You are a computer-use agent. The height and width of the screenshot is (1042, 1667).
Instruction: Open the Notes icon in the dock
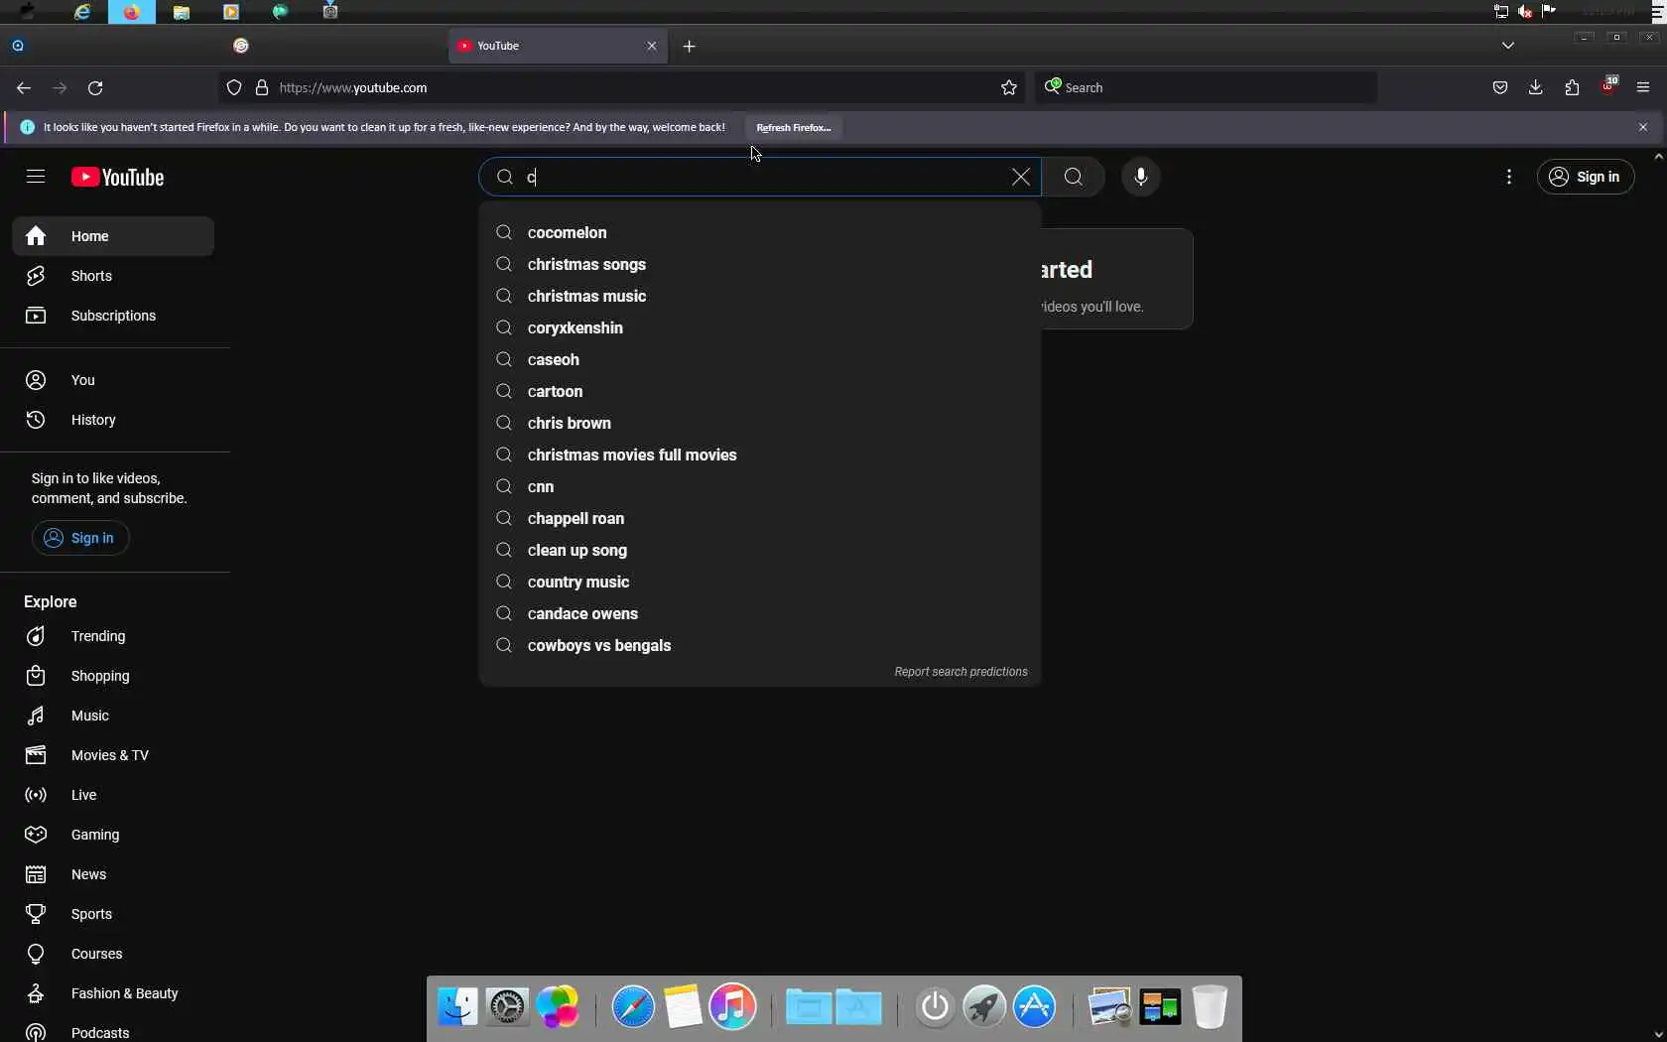683,1007
